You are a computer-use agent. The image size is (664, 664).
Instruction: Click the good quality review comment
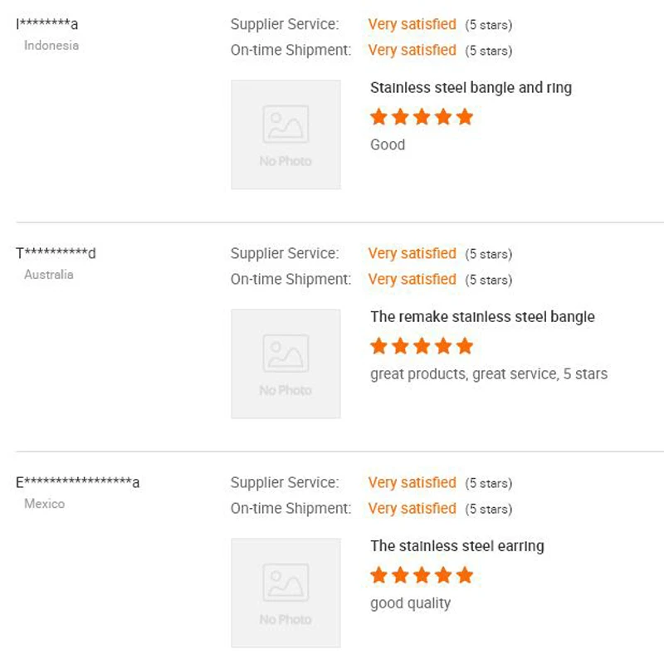click(410, 603)
